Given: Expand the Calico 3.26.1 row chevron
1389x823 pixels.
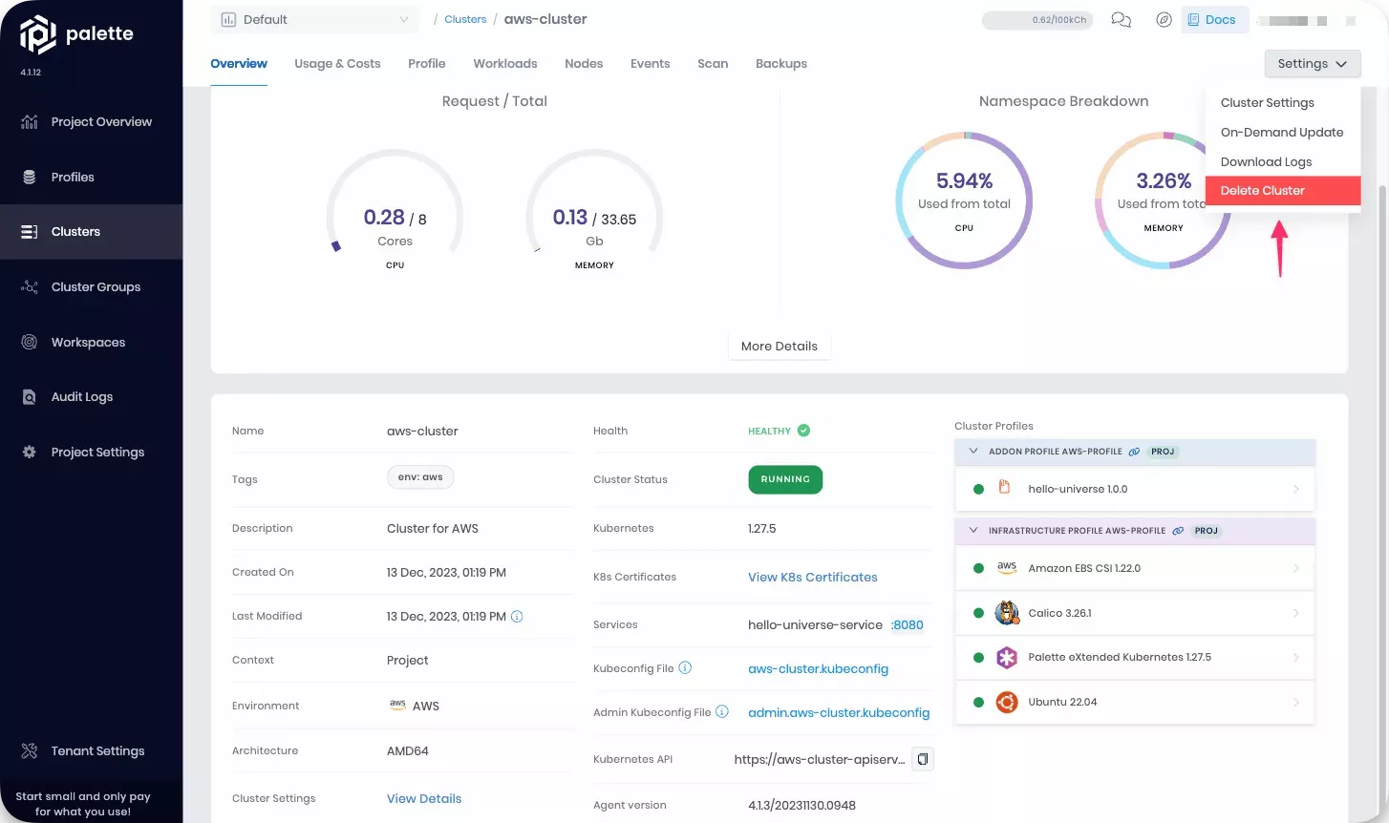Looking at the screenshot, I should (x=1296, y=613).
